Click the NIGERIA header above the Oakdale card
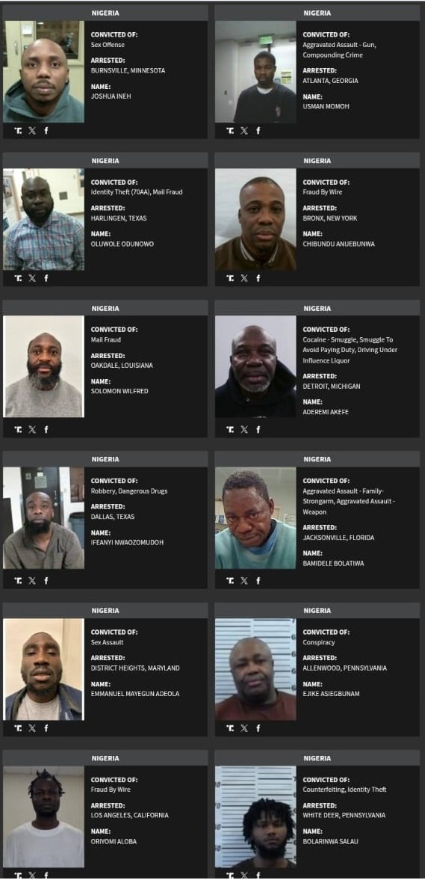 pos(105,308)
